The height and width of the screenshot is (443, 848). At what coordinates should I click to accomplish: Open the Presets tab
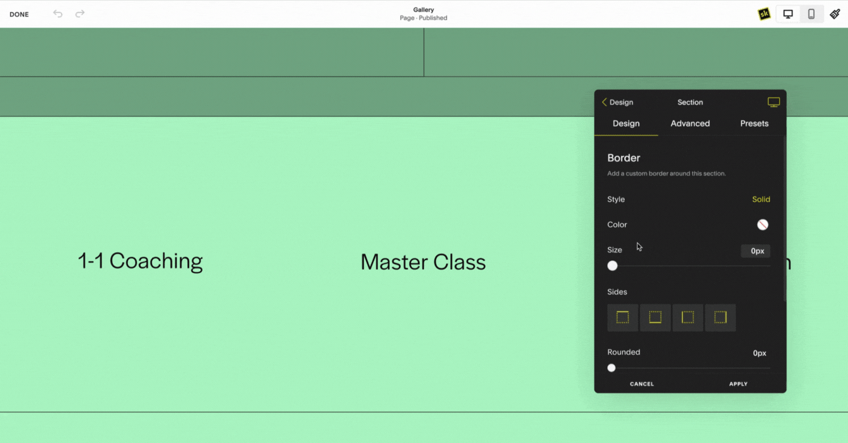coord(754,123)
